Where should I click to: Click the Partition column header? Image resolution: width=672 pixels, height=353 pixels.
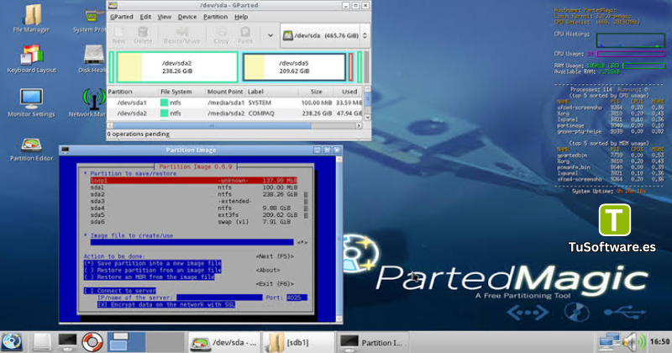[x=133, y=92]
